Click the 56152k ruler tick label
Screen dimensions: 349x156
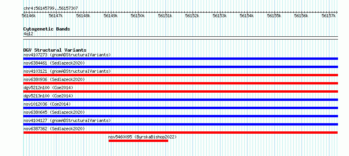coord(192,16)
